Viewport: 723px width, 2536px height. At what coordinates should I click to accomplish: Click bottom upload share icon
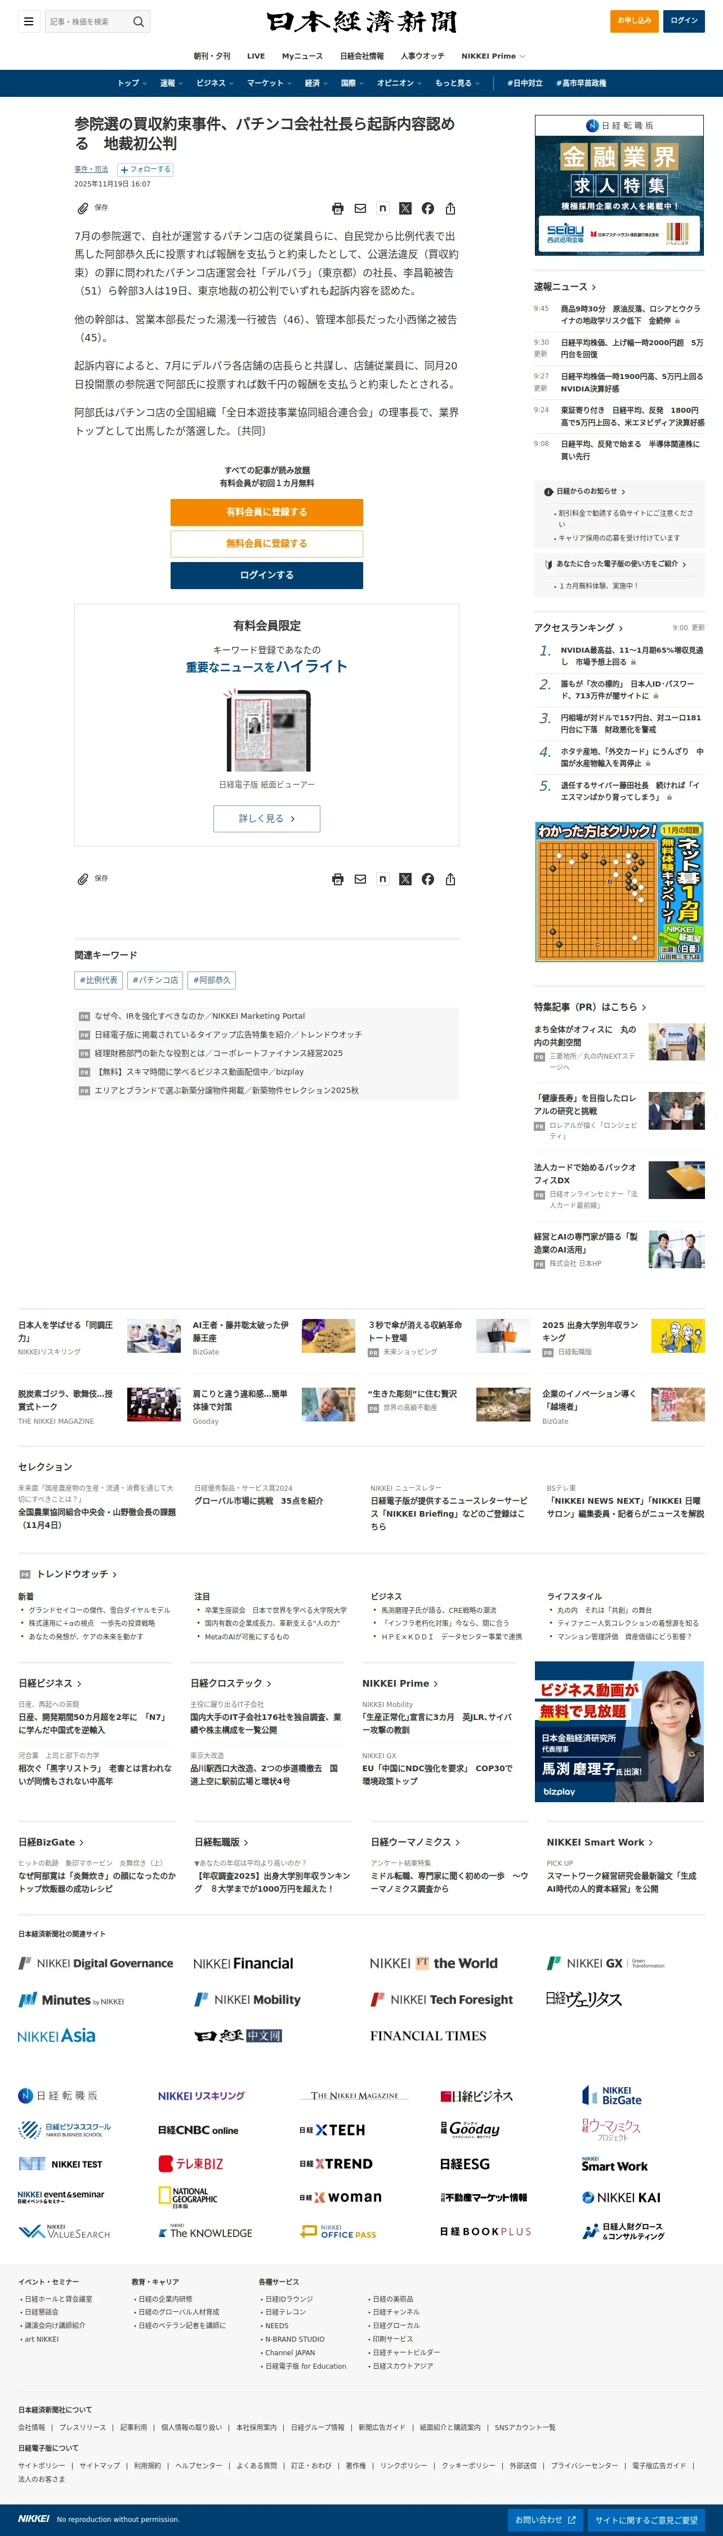pyautogui.click(x=450, y=879)
